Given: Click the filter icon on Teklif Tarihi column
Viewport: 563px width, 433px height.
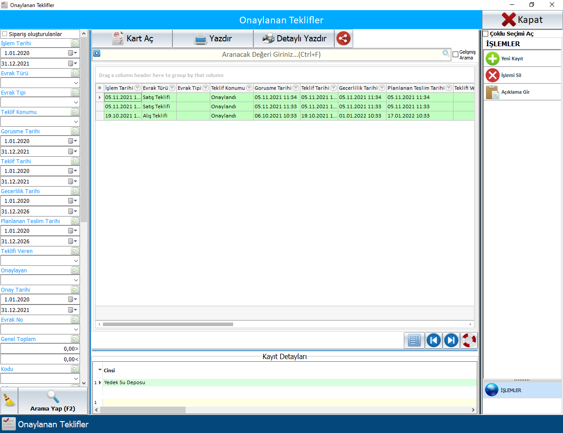Looking at the screenshot, I should [333, 88].
